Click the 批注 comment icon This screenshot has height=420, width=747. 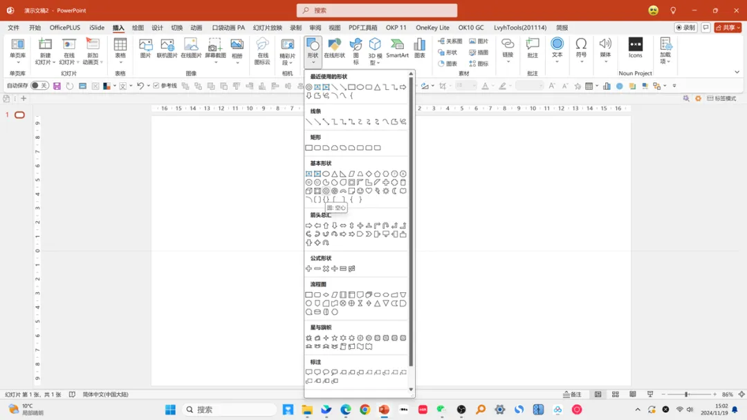[533, 48]
